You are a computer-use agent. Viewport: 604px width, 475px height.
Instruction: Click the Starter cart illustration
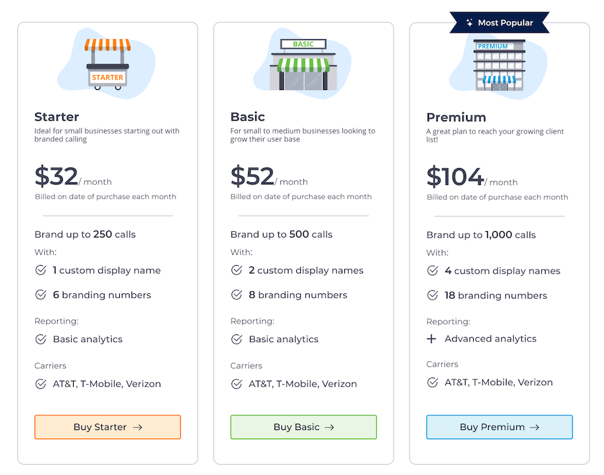point(108,64)
